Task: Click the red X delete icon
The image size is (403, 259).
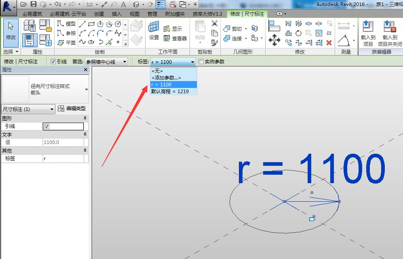Action: pyautogui.click(x=329, y=42)
